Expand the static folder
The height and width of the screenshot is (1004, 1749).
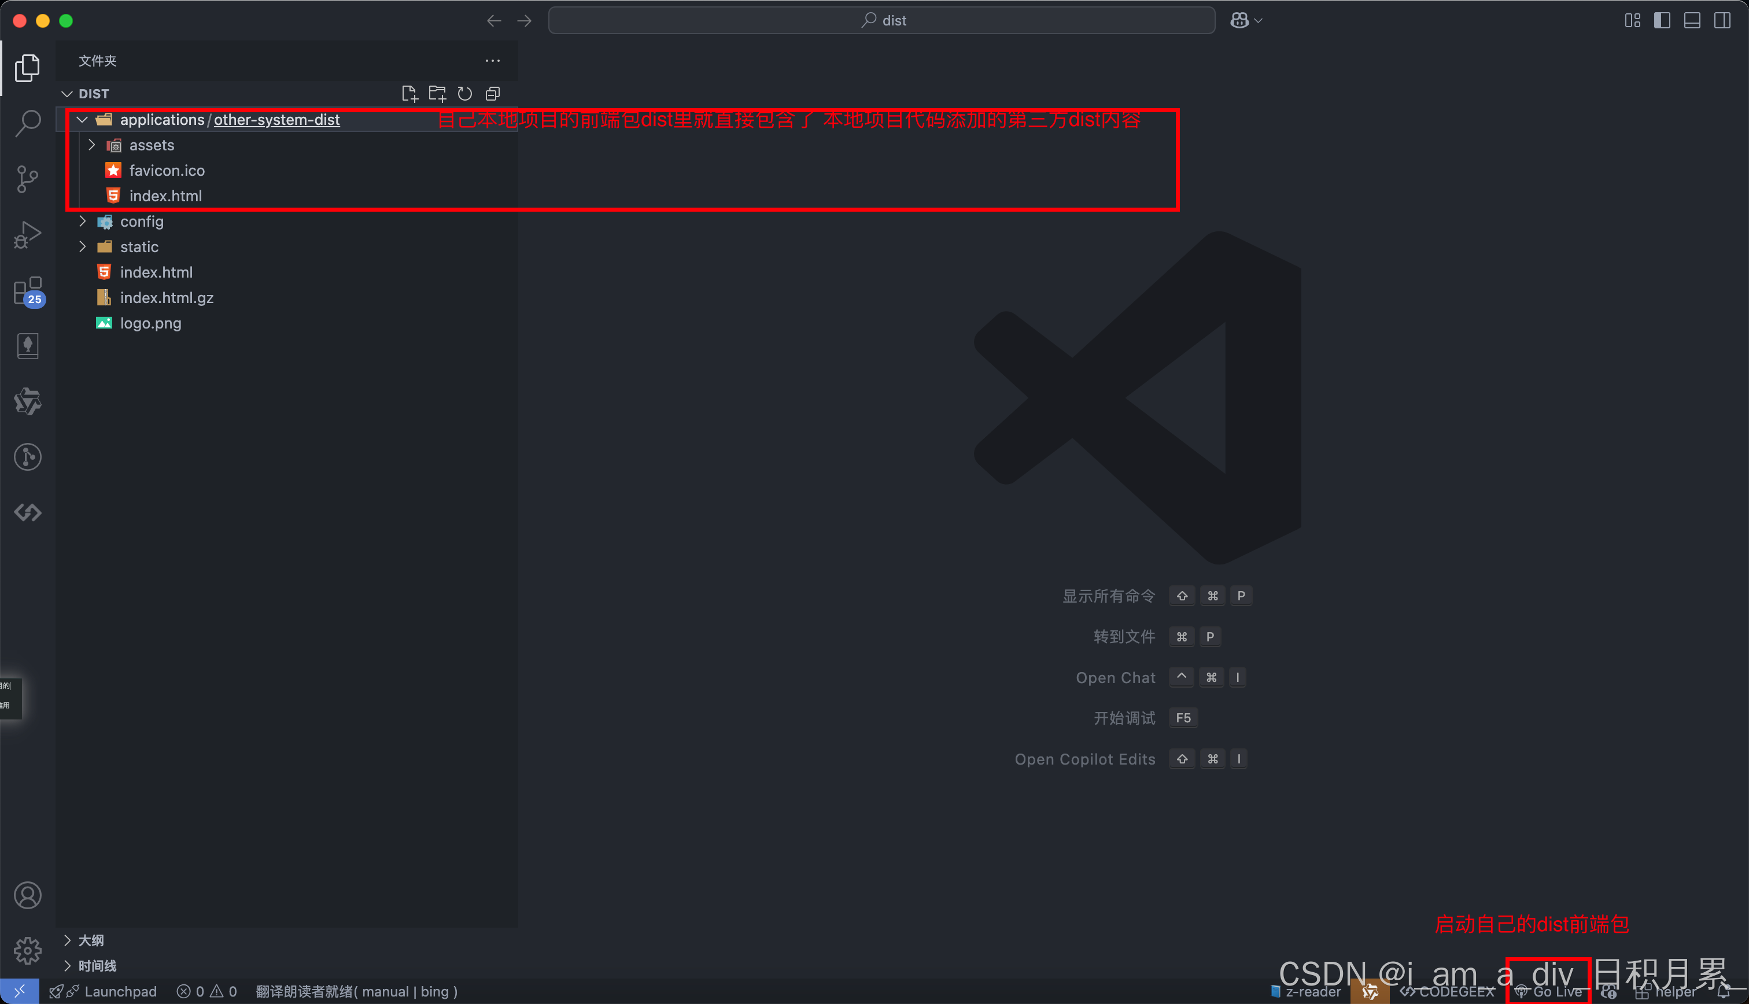pyautogui.click(x=139, y=247)
